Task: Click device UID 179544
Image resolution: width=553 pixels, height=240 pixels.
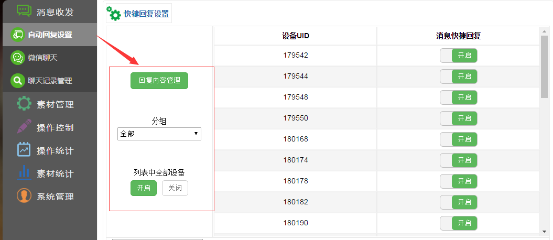Action: tap(296, 76)
